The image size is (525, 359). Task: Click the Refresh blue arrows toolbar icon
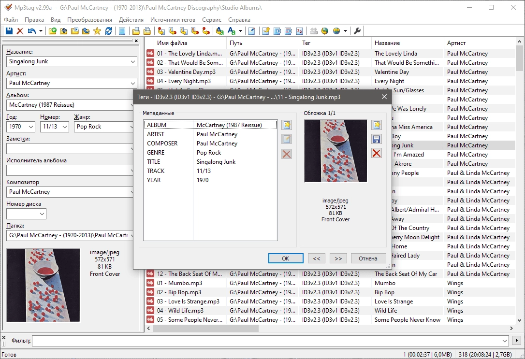pos(108,31)
